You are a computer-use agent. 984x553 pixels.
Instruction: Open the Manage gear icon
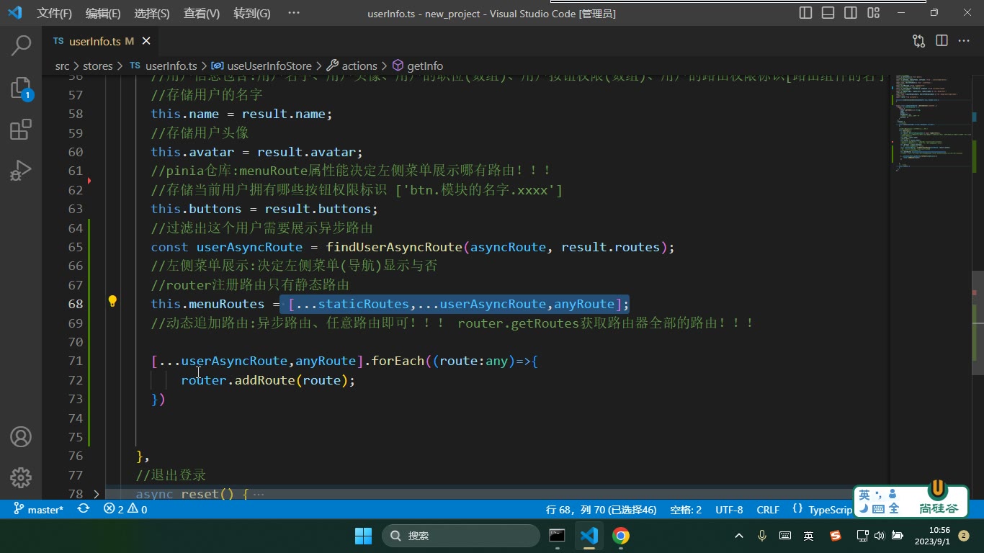[21, 477]
